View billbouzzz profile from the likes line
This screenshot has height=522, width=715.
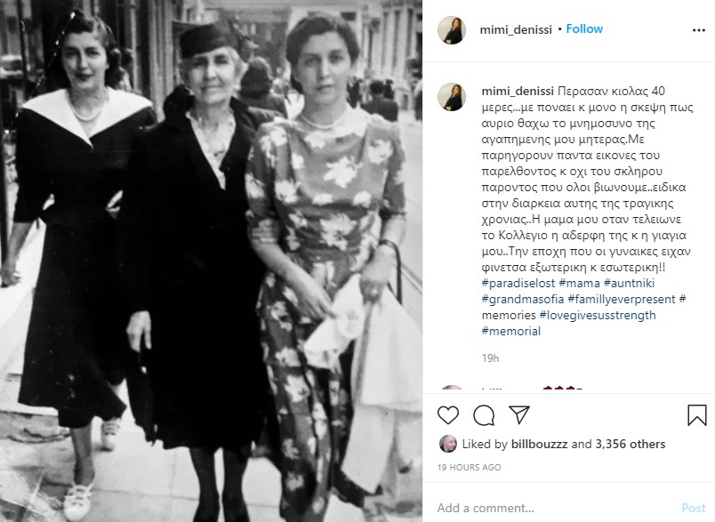click(541, 444)
